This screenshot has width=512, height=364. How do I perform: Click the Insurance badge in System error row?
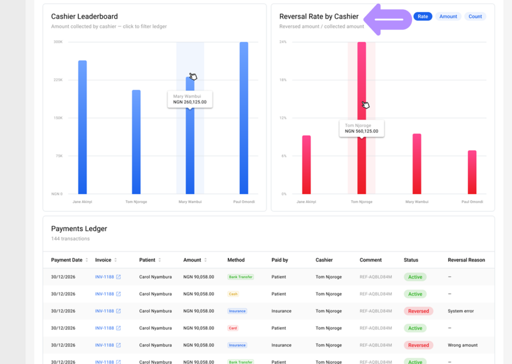click(237, 311)
